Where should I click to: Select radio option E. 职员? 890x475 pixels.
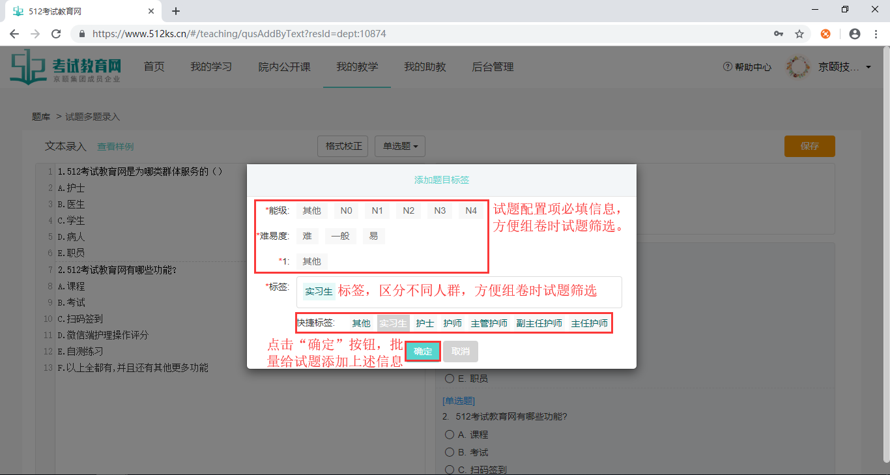coord(449,378)
